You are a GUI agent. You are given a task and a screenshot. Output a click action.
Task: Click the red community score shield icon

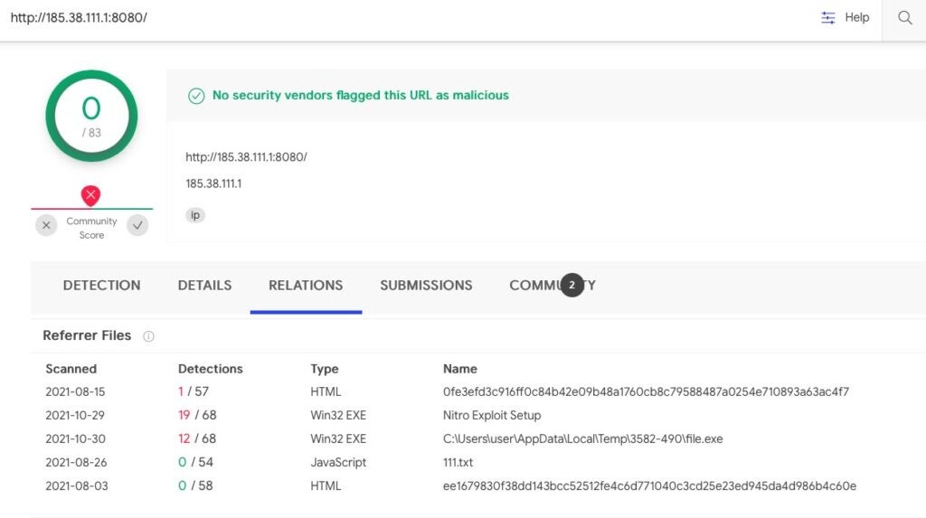(x=91, y=194)
